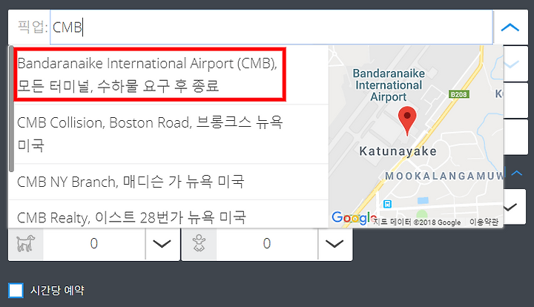Open the pet count dropdown arrow
Viewport: 534px width, 307px height.
coord(162,244)
